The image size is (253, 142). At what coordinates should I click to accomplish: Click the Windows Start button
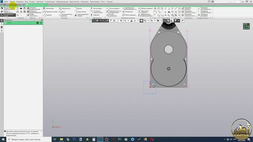[x=3, y=139]
